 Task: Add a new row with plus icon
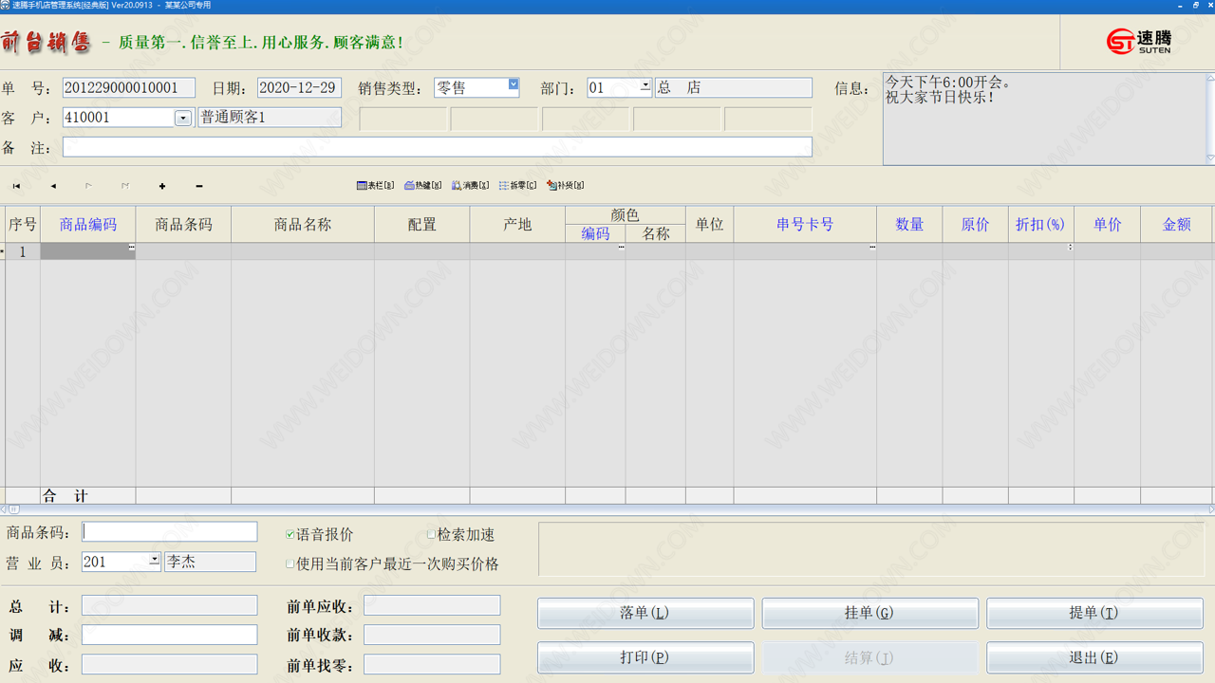tap(162, 186)
